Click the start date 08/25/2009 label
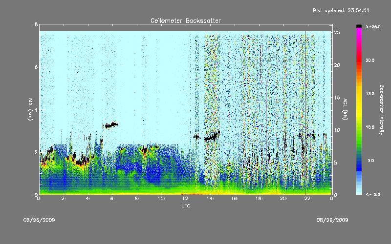 coord(39,220)
